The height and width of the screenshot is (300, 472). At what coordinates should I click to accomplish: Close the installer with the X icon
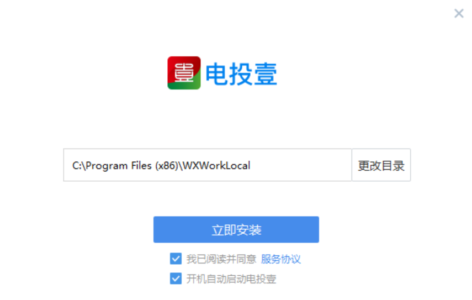pos(459,13)
